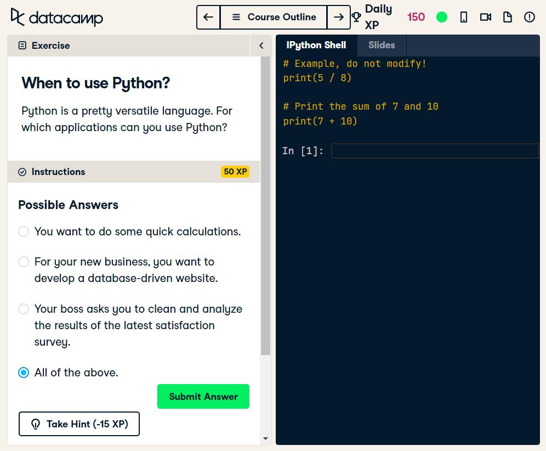Click the 50 XP badge

[235, 172]
